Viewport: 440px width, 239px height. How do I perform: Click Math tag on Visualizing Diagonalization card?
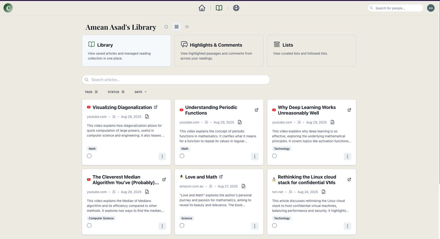tap(92, 149)
